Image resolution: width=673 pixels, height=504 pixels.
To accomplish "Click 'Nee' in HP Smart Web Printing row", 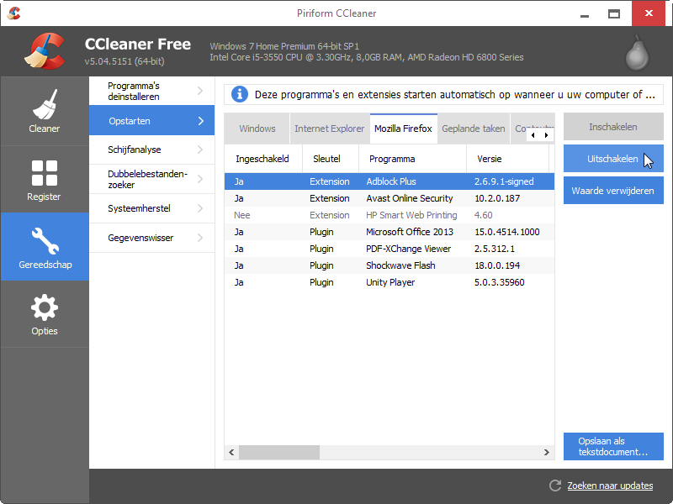I will pos(241,215).
